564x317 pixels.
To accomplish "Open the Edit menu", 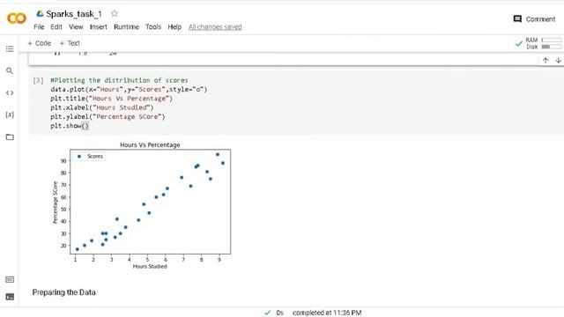I will (x=56, y=27).
